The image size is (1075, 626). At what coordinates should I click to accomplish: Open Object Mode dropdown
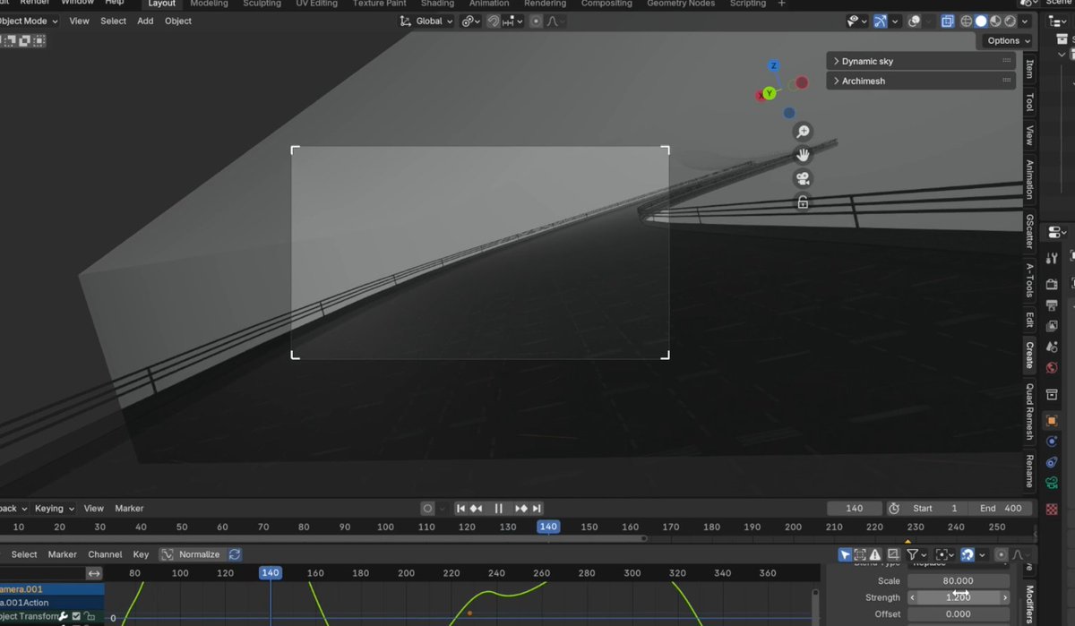(29, 21)
